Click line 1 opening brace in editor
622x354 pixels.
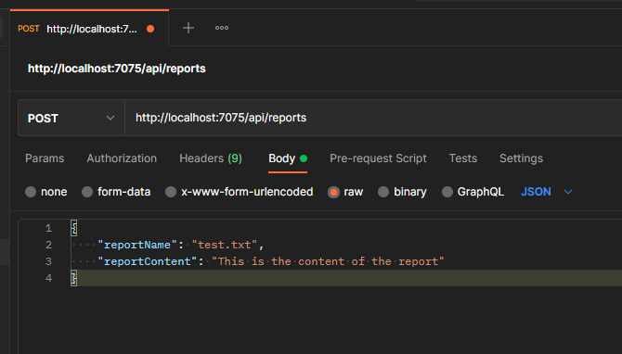[x=73, y=228]
